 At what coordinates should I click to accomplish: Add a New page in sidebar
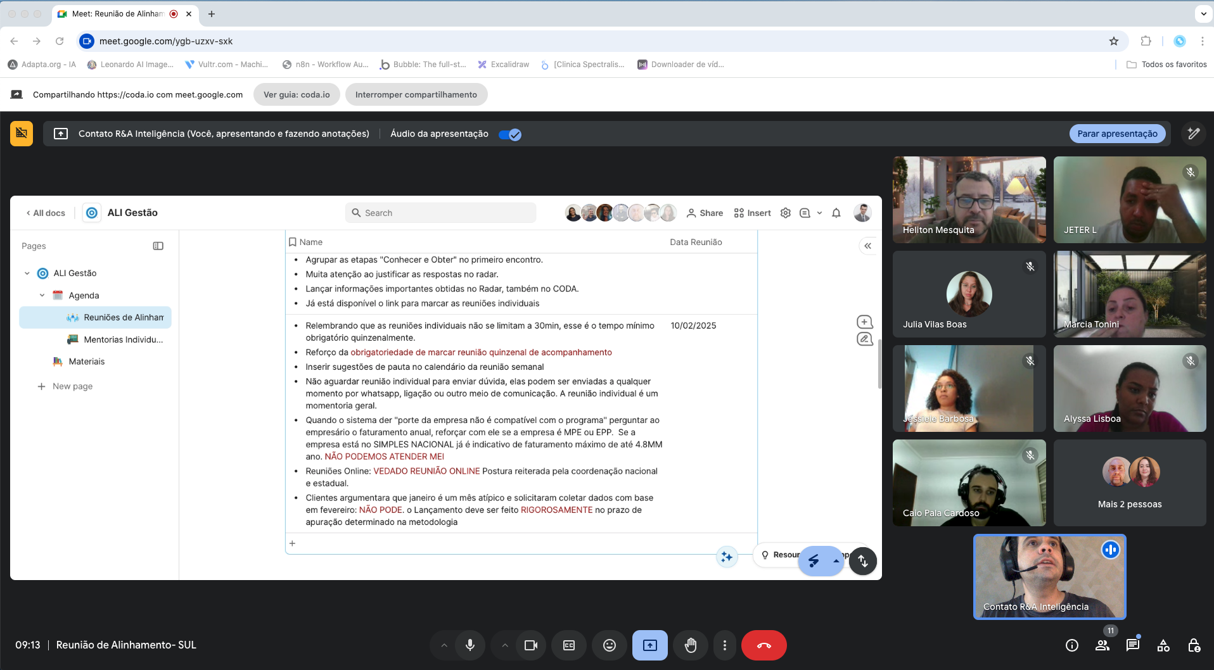pos(65,386)
